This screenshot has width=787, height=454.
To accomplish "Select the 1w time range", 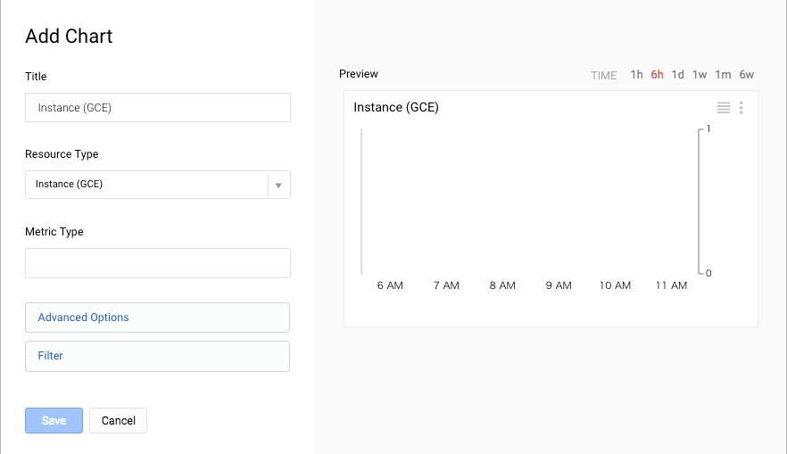I will pos(700,75).
